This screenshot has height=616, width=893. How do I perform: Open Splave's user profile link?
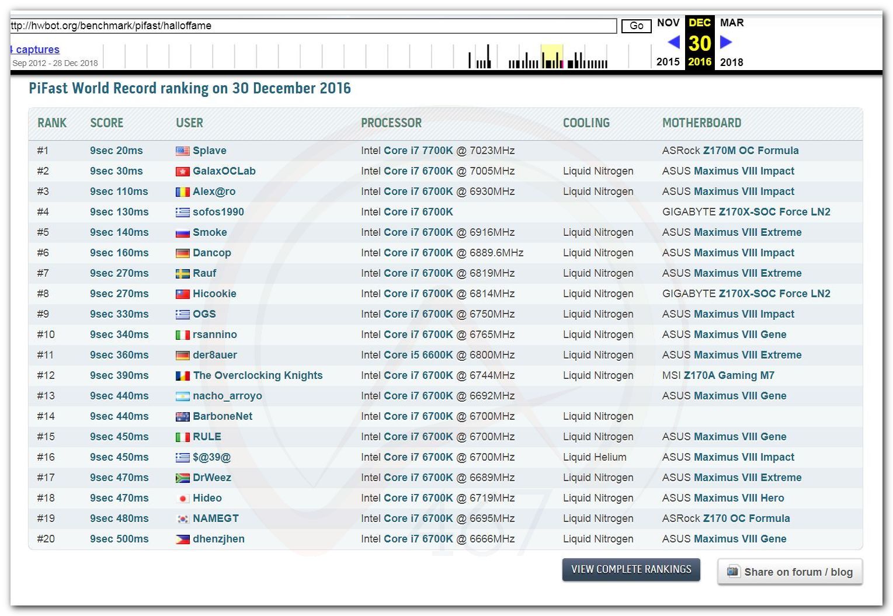click(210, 151)
